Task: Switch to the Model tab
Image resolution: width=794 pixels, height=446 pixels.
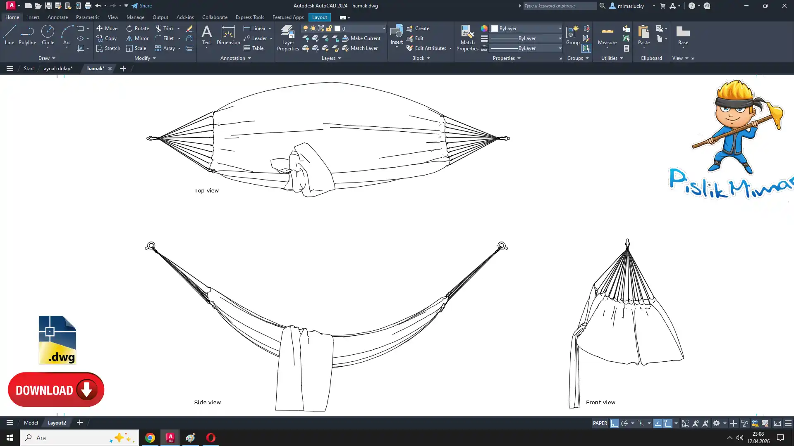Action: pos(31,423)
